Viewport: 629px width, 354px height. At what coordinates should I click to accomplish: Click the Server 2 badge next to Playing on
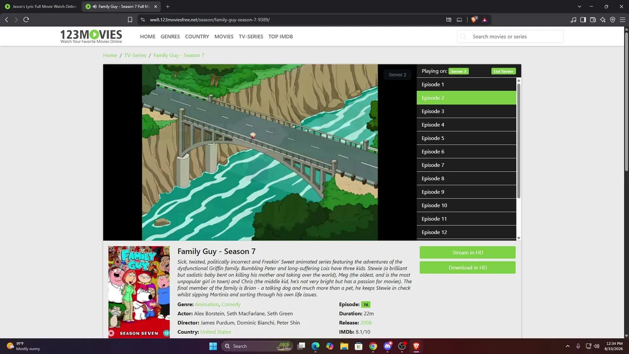pos(458,71)
